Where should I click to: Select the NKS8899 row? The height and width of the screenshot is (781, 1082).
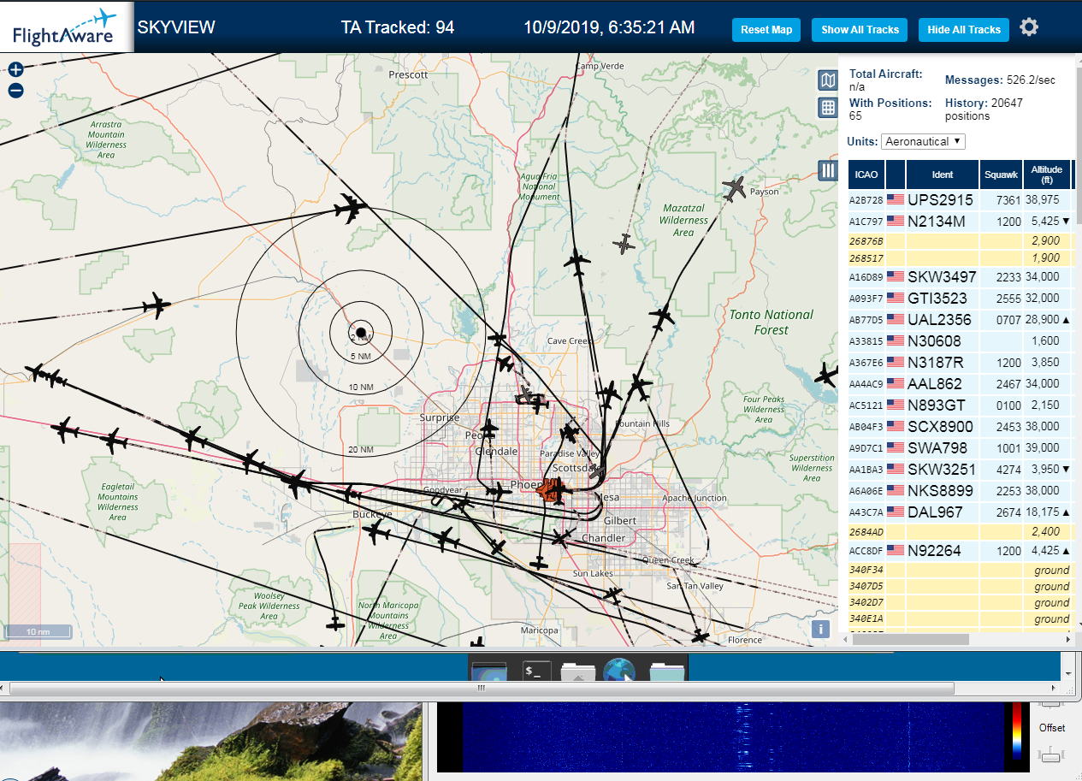(x=961, y=491)
